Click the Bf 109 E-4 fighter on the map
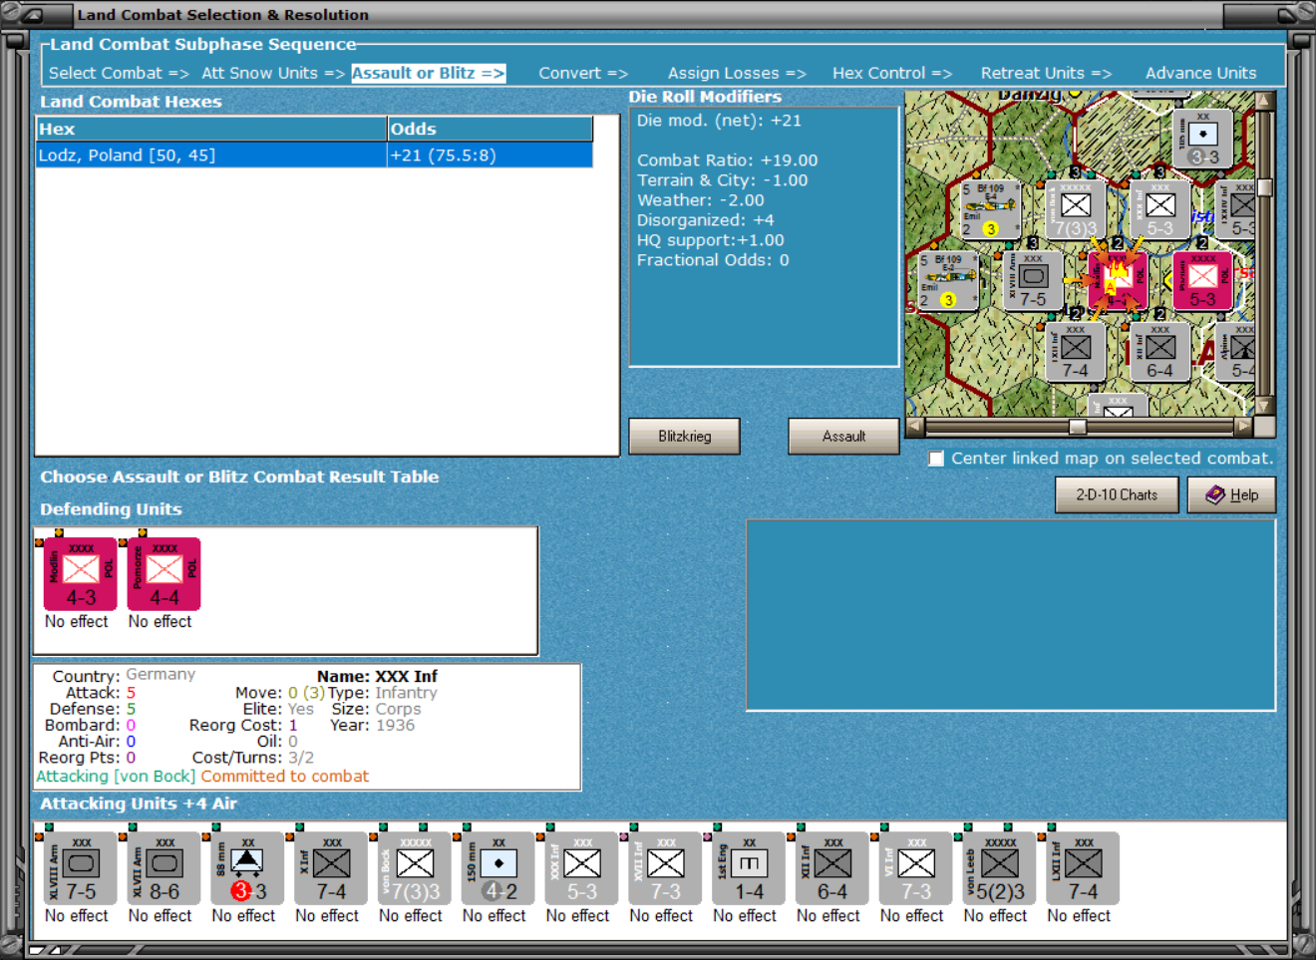This screenshot has height=960, width=1316. click(x=990, y=209)
